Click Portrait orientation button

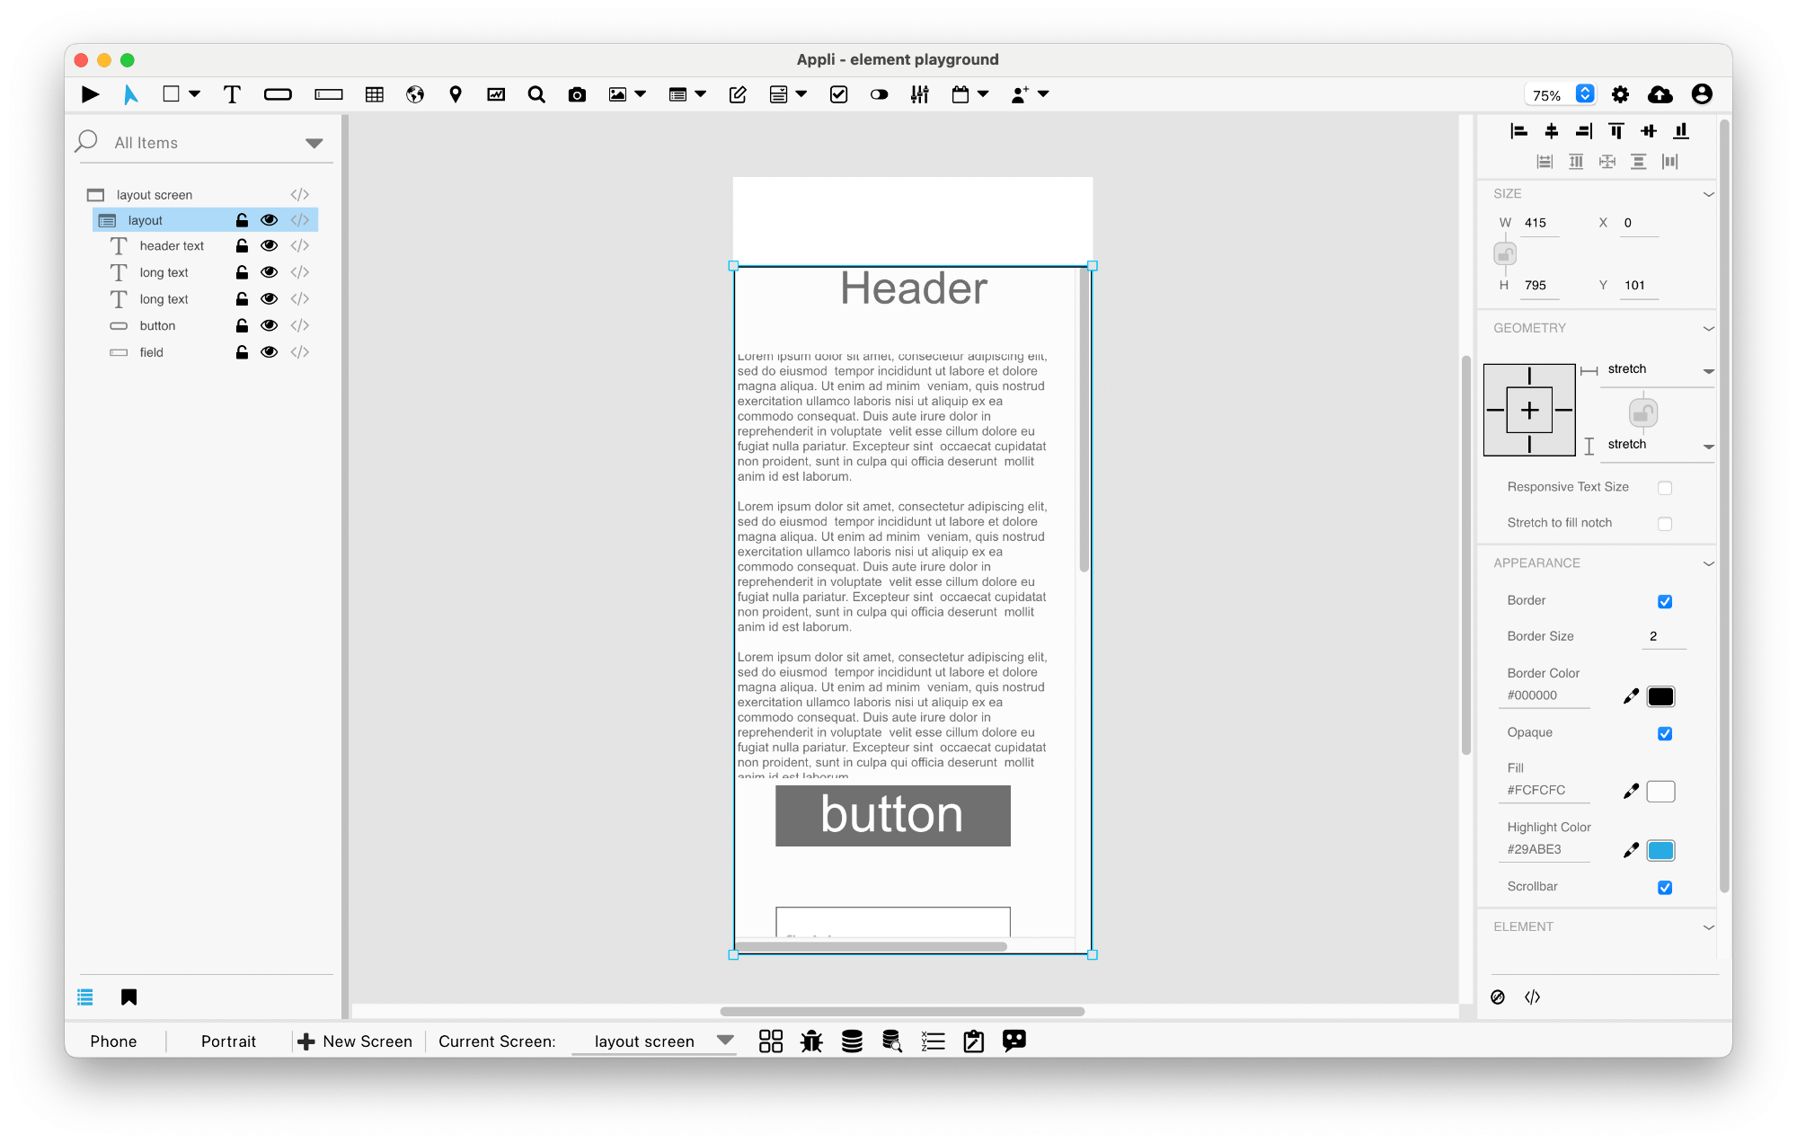pyautogui.click(x=228, y=1041)
